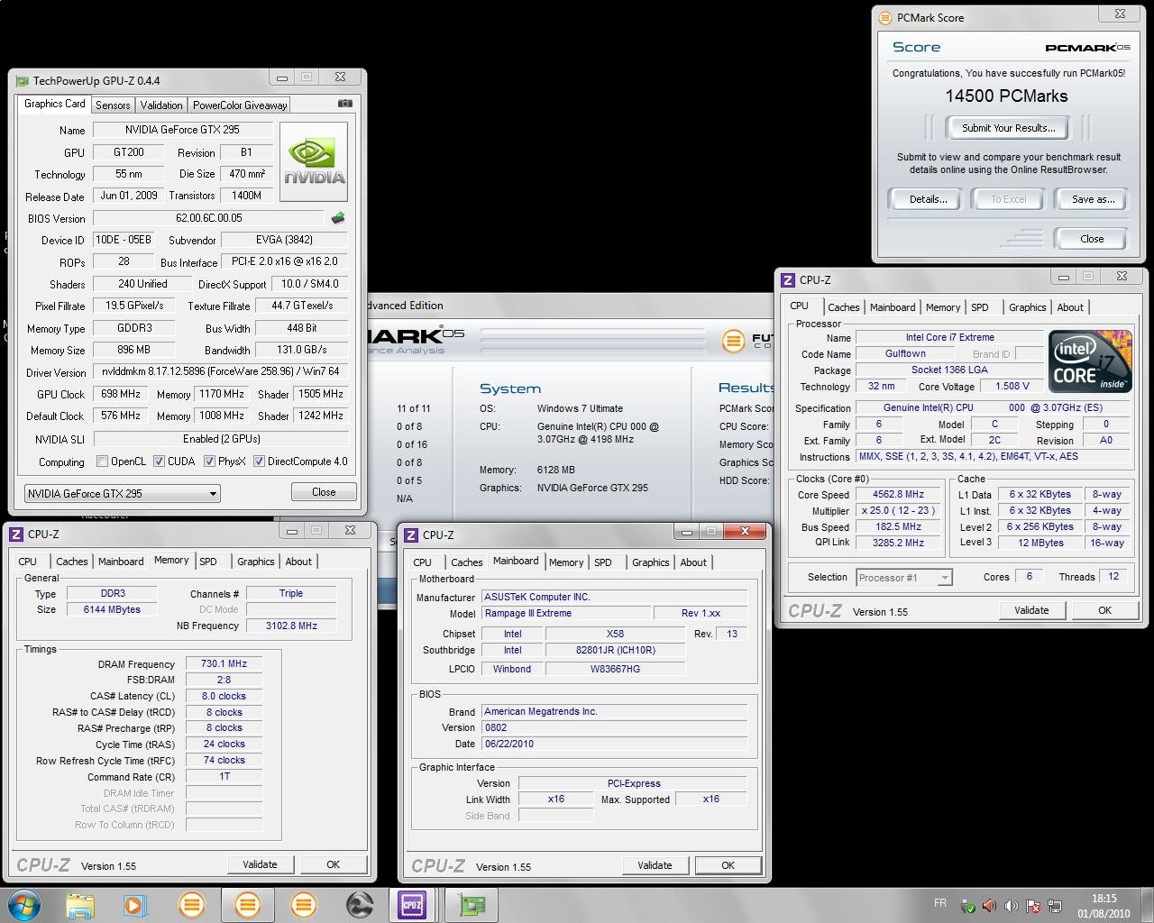Click the 14500 PCMarks score text

coord(1006,96)
